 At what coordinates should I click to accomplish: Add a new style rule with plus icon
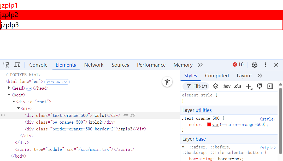pyautogui.click(x=249, y=86)
